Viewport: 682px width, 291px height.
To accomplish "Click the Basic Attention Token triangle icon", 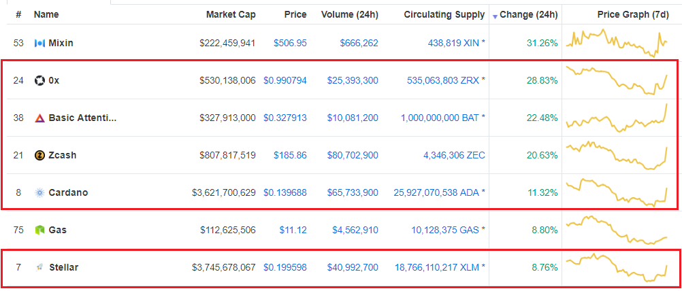I will coord(39,118).
